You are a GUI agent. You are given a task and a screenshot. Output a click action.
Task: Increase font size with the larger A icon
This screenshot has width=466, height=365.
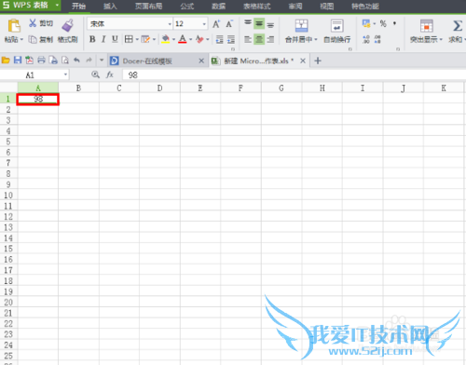[x=216, y=24]
